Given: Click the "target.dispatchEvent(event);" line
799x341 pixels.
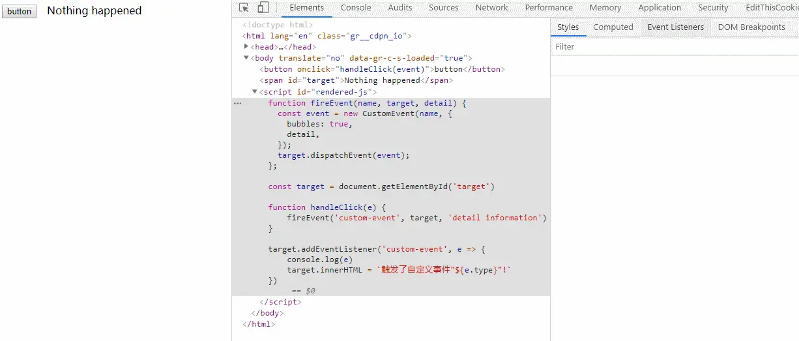Looking at the screenshot, I should point(343,155).
